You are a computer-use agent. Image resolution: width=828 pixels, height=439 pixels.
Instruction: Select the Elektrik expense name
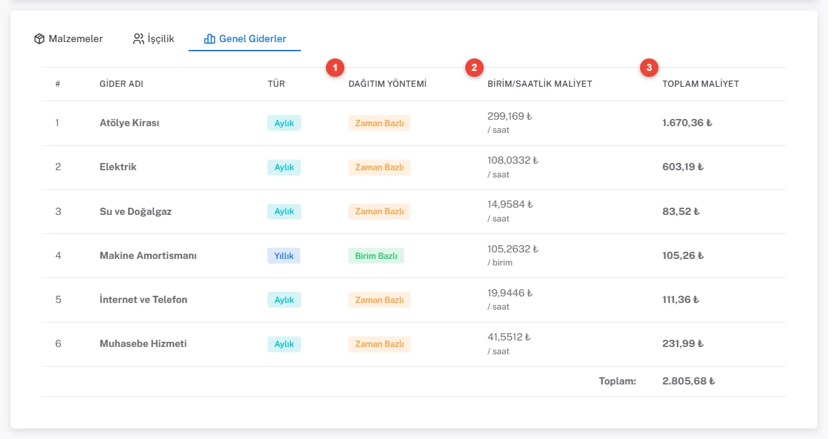(118, 167)
